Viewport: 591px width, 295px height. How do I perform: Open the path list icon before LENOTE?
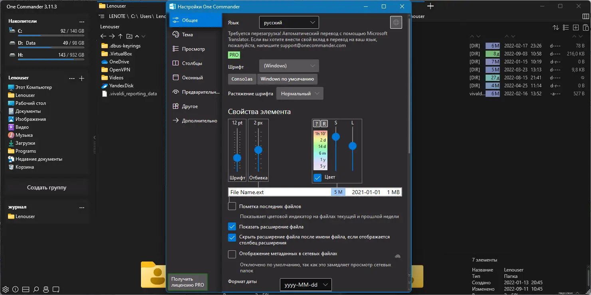102,16
